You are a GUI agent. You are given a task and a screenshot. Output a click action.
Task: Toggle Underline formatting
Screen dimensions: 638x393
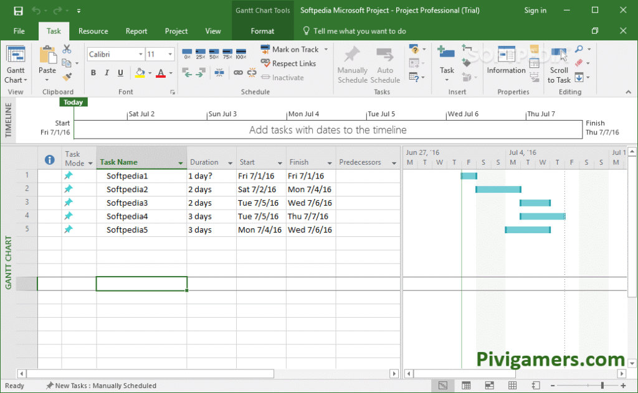click(120, 73)
